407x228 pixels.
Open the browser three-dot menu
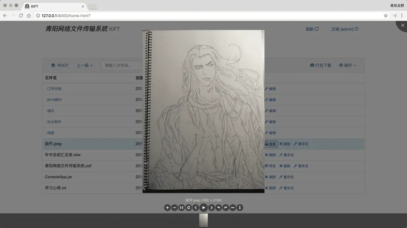402,15
